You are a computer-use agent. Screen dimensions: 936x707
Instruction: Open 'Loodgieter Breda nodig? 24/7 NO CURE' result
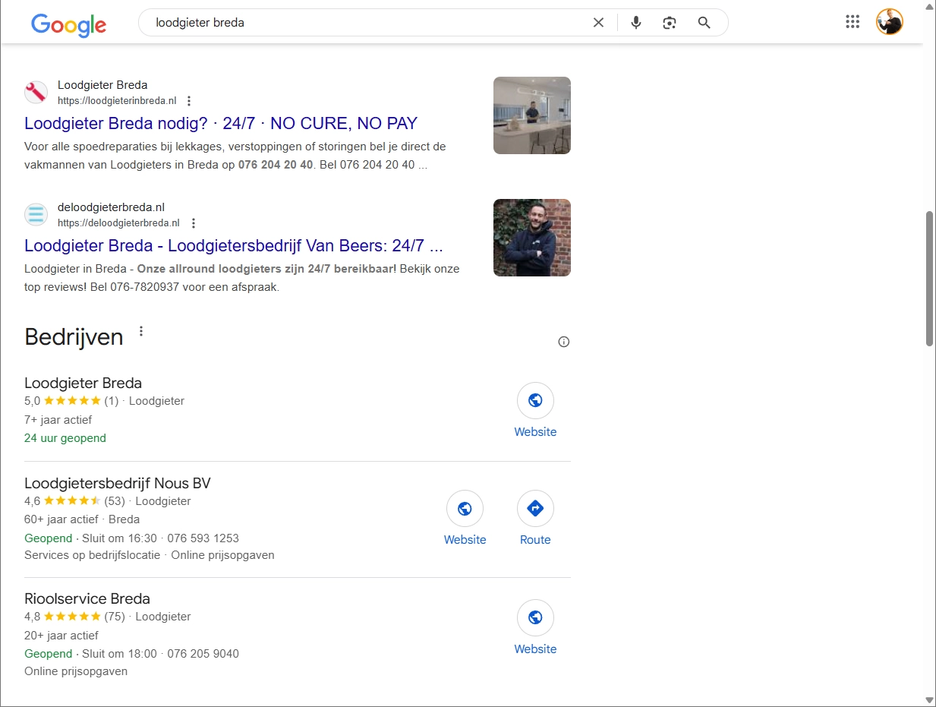pyautogui.click(x=221, y=124)
